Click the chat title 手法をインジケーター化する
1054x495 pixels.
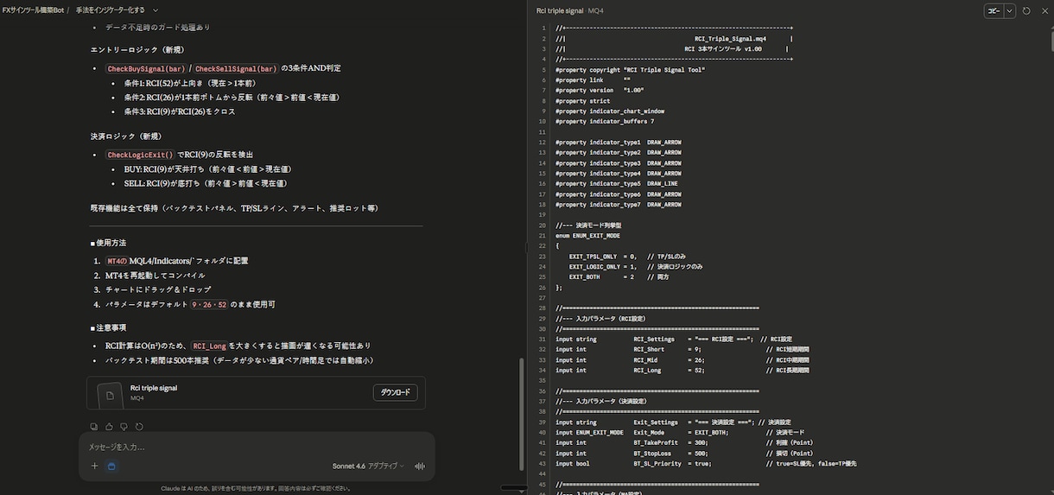111,10
